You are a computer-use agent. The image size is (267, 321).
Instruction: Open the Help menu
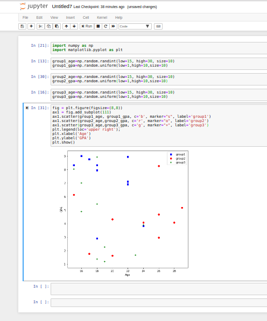[118, 17]
